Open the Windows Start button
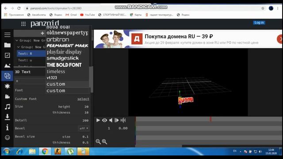Viewport: 283px width, 159px height. [7, 151]
